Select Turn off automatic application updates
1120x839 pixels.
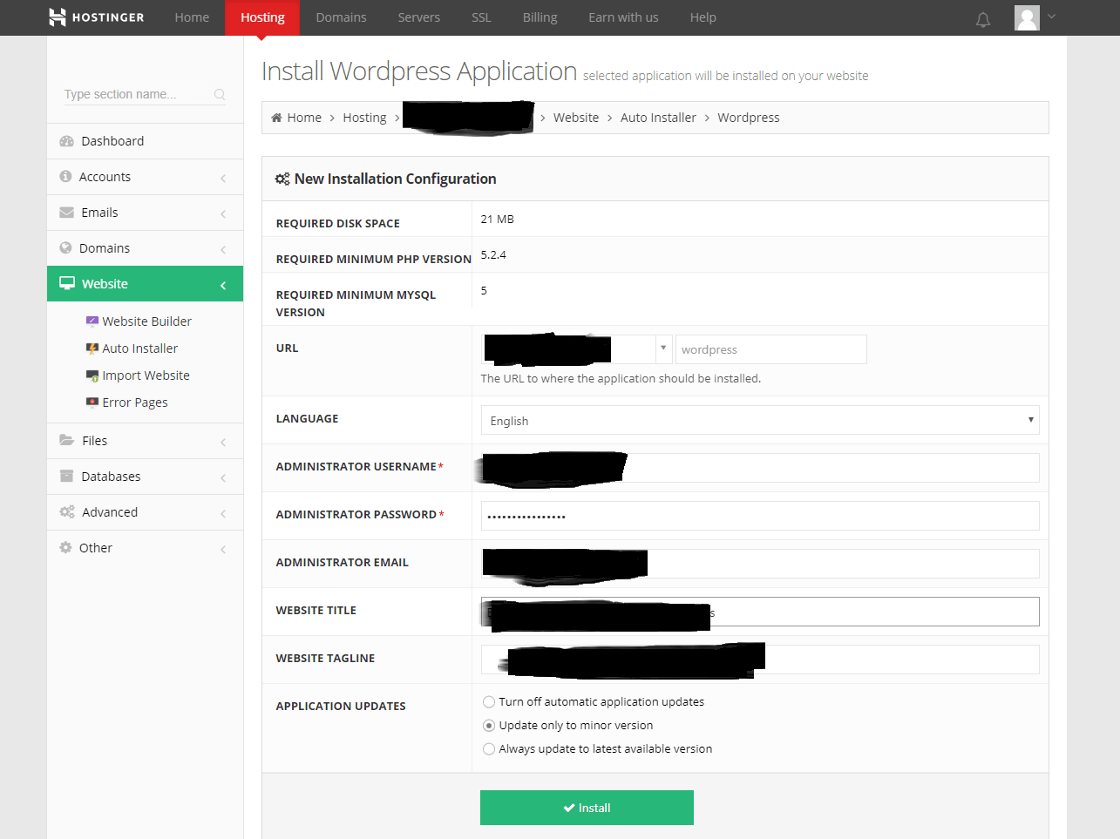[x=489, y=701]
